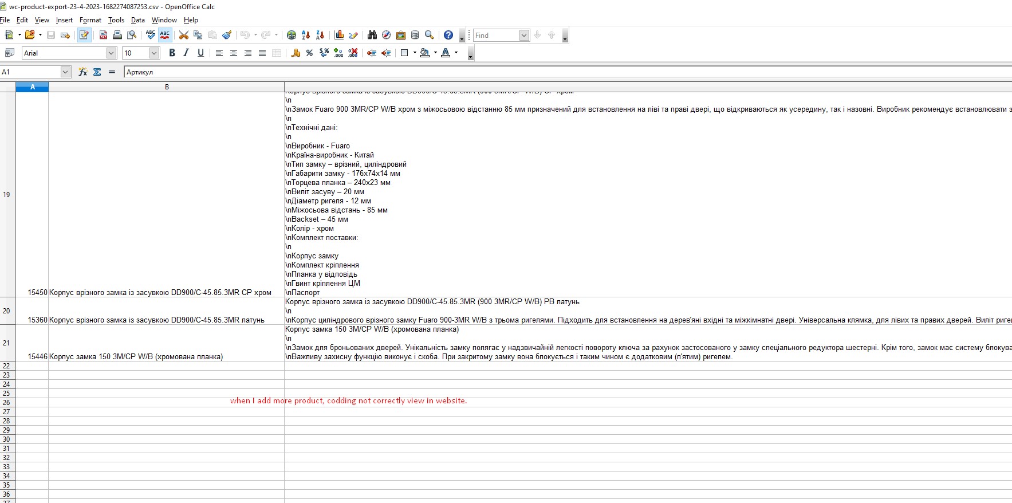Toggle Underline formatting
This screenshot has height=503, width=1012.
pyautogui.click(x=200, y=53)
